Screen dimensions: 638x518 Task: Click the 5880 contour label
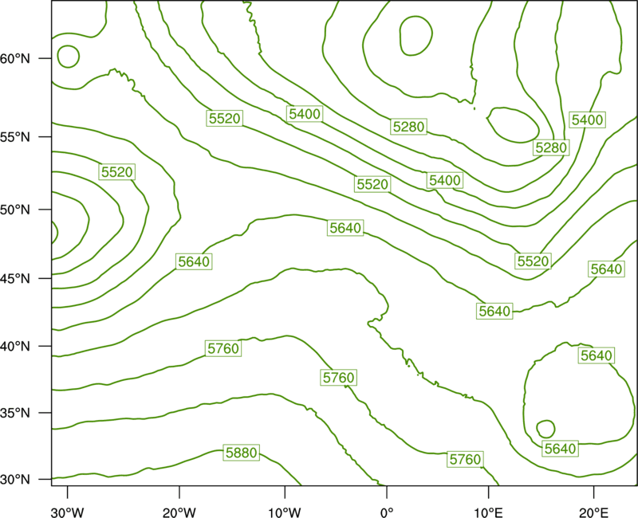coord(242,453)
